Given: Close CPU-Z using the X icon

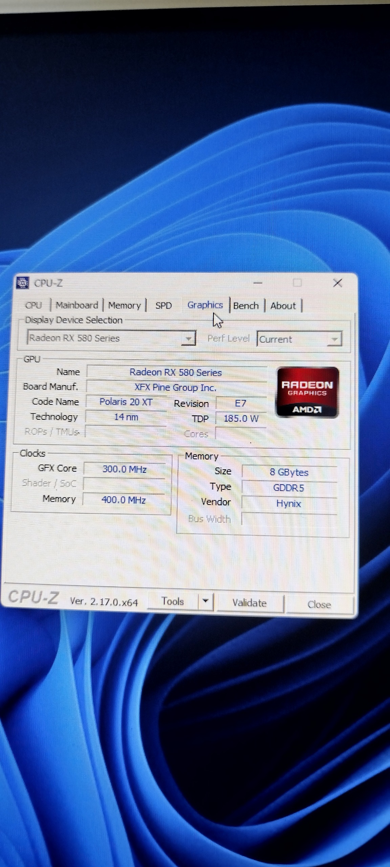Looking at the screenshot, I should click(337, 283).
